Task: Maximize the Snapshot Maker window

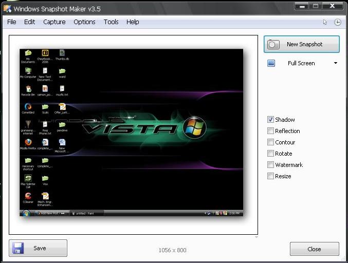Action: 316,6
